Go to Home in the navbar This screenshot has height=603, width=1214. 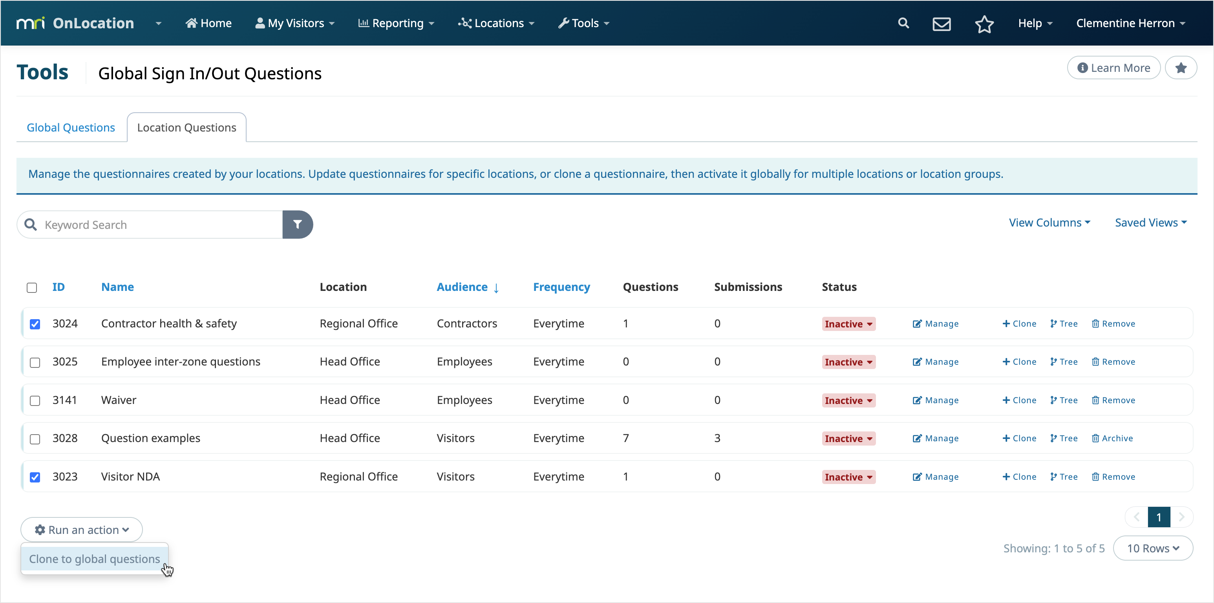[208, 23]
